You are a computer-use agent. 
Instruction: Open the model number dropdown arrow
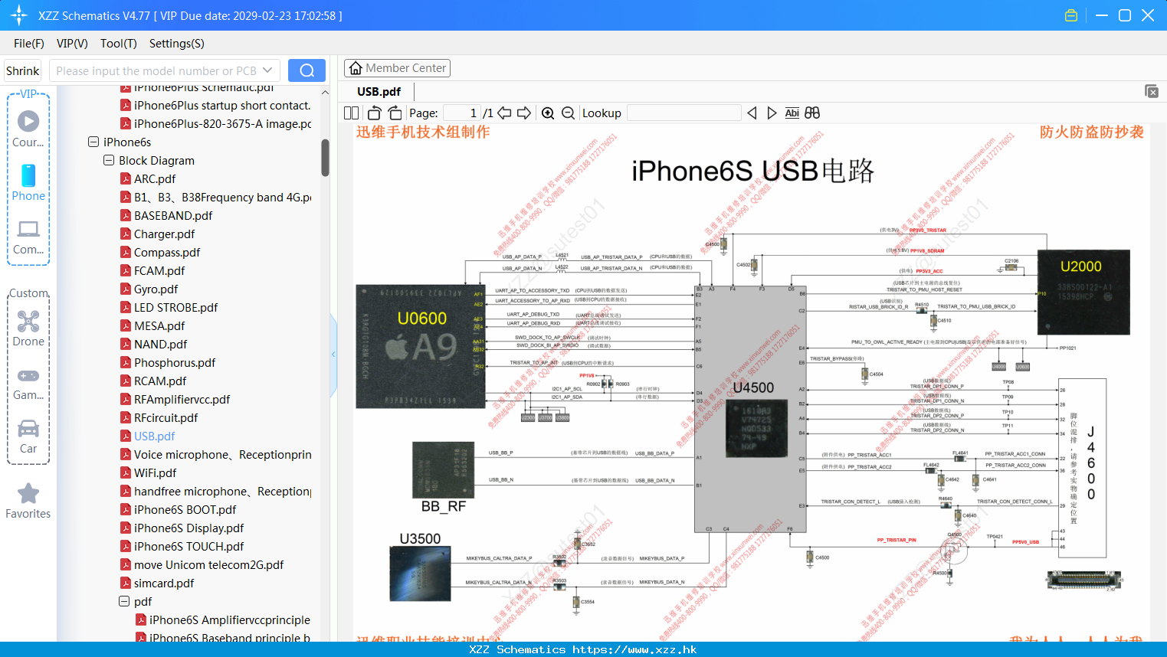pyautogui.click(x=267, y=70)
